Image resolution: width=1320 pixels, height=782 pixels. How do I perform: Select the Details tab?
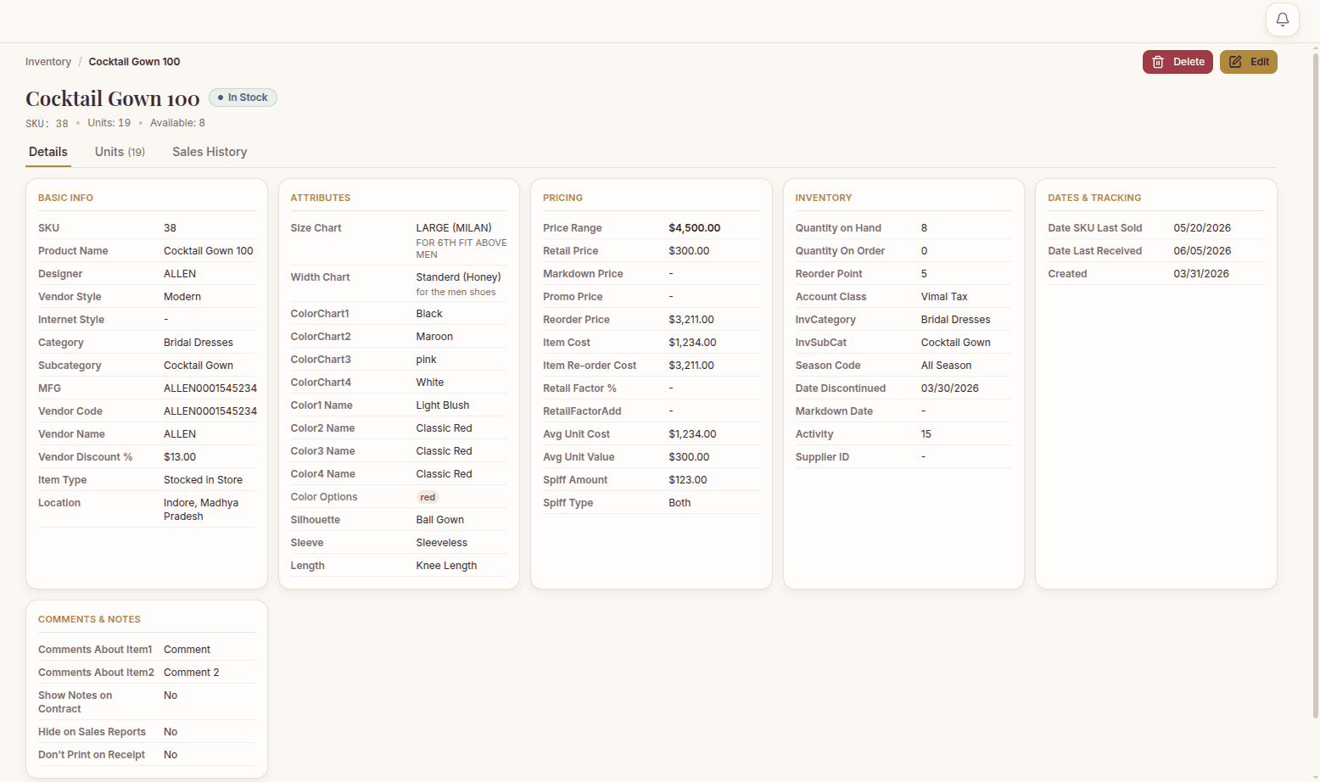[x=48, y=152]
